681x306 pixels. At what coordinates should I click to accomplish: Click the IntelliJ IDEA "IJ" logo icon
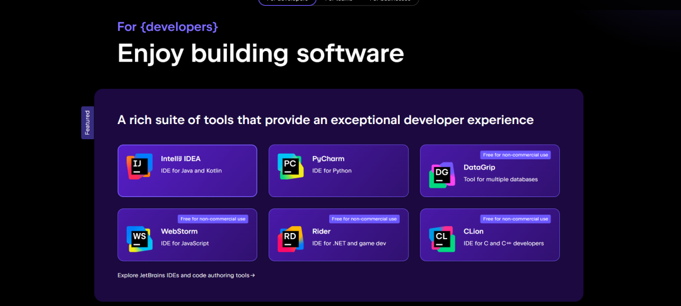tap(139, 166)
